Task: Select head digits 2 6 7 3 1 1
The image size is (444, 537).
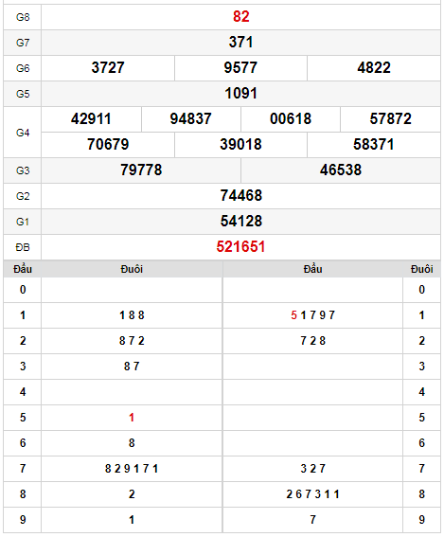Action: point(313,494)
